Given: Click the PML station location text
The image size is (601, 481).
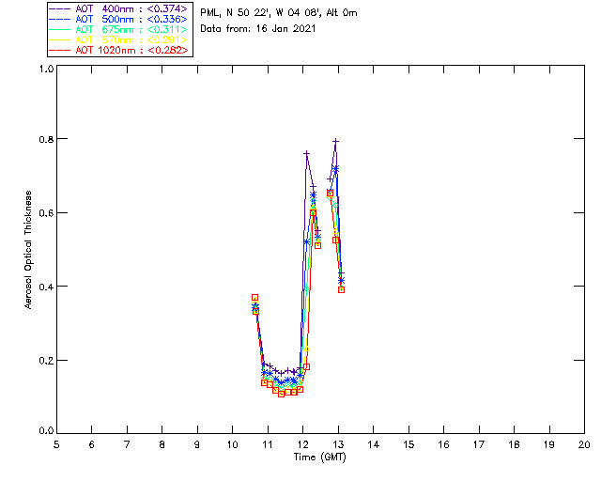Looking at the screenshot, I should (x=279, y=13).
